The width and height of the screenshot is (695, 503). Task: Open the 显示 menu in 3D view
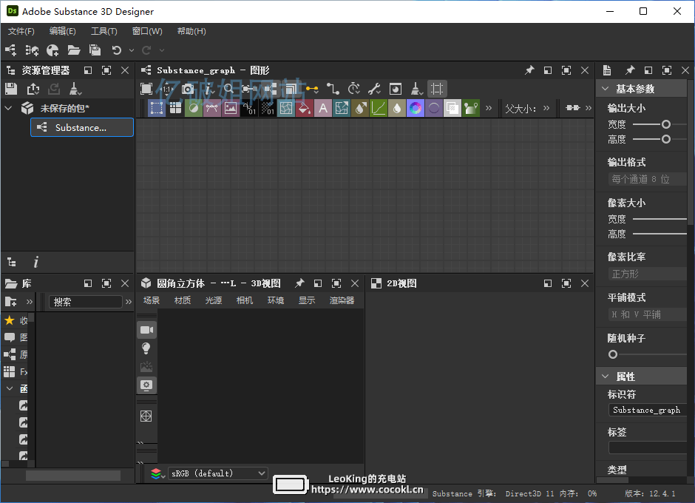(306, 300)
